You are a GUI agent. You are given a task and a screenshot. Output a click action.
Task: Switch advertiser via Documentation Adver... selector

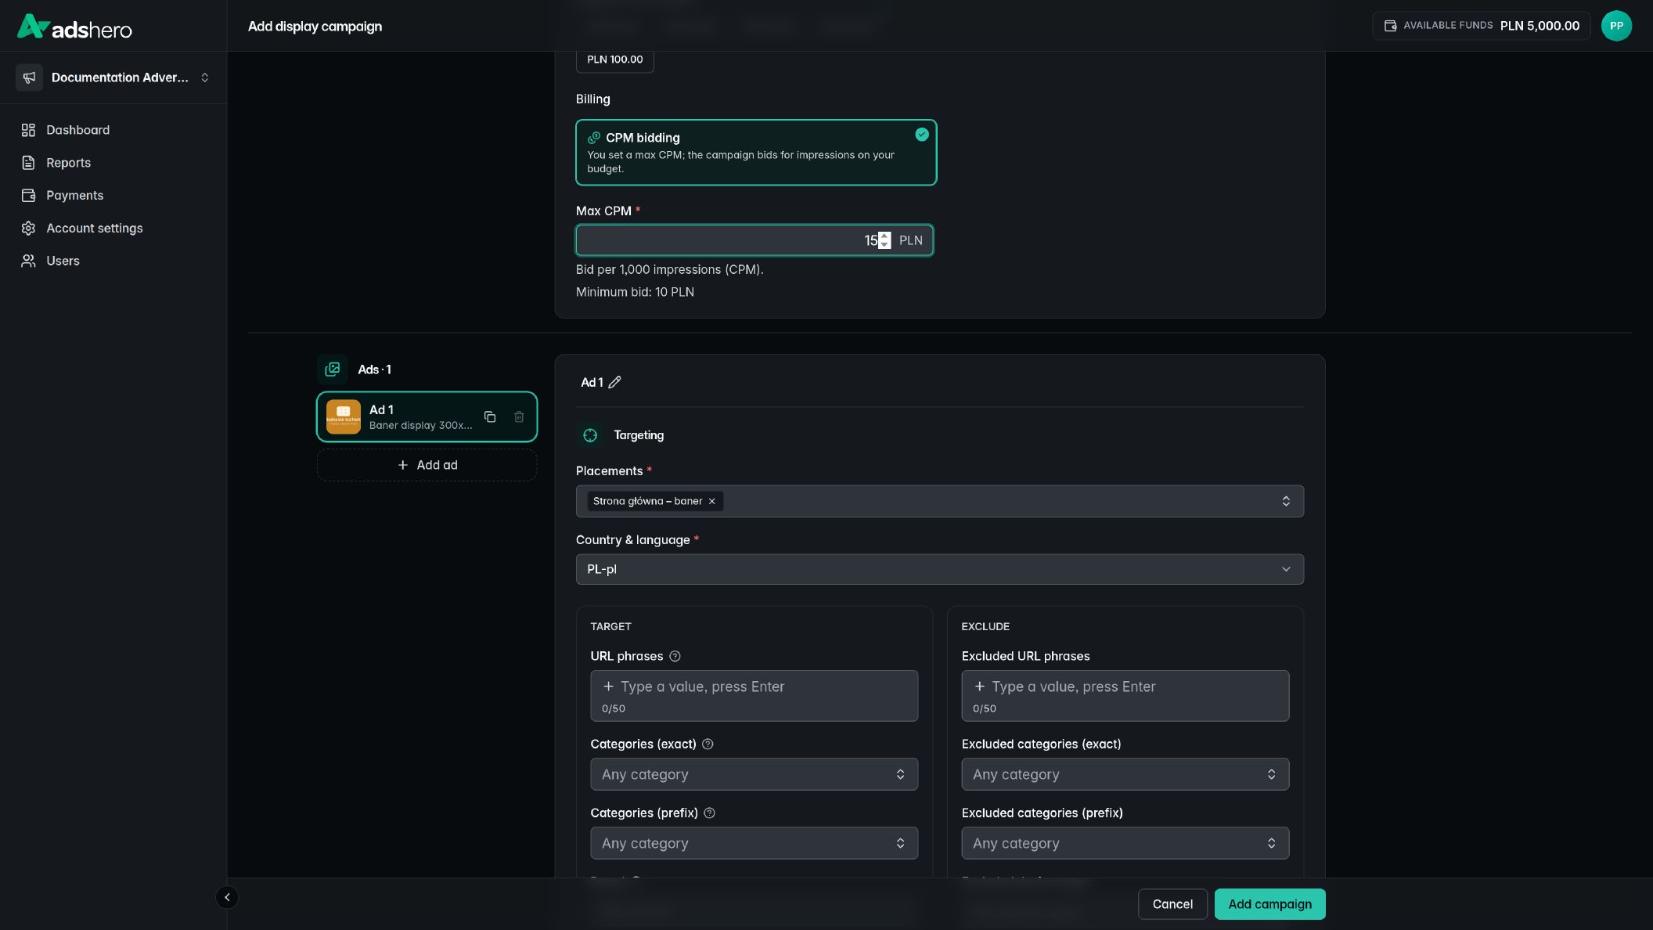click(x=113, y=77)
